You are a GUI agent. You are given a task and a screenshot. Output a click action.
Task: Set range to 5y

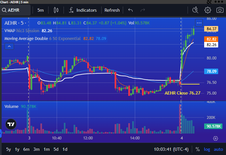(x=8, y=149)
